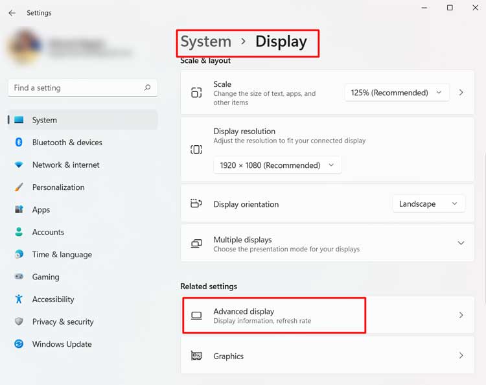This screenshot has height=385, width=486.
Task: Open Windows Update settings
Action: 82,344
